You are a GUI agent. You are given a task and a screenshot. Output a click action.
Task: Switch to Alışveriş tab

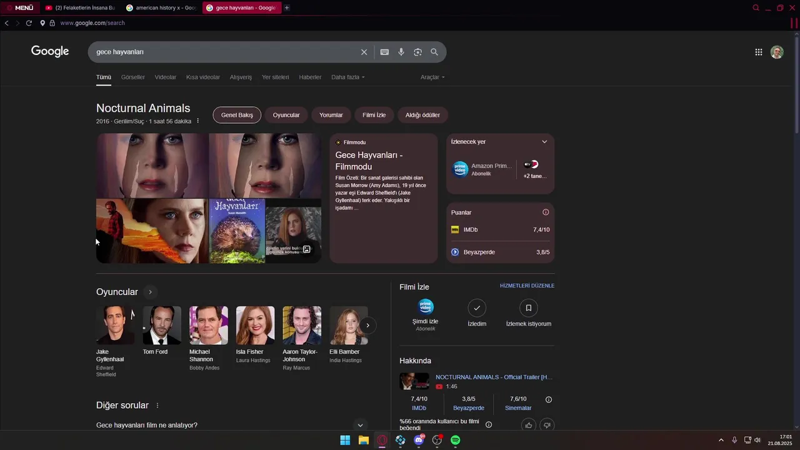tap(241, 77)
